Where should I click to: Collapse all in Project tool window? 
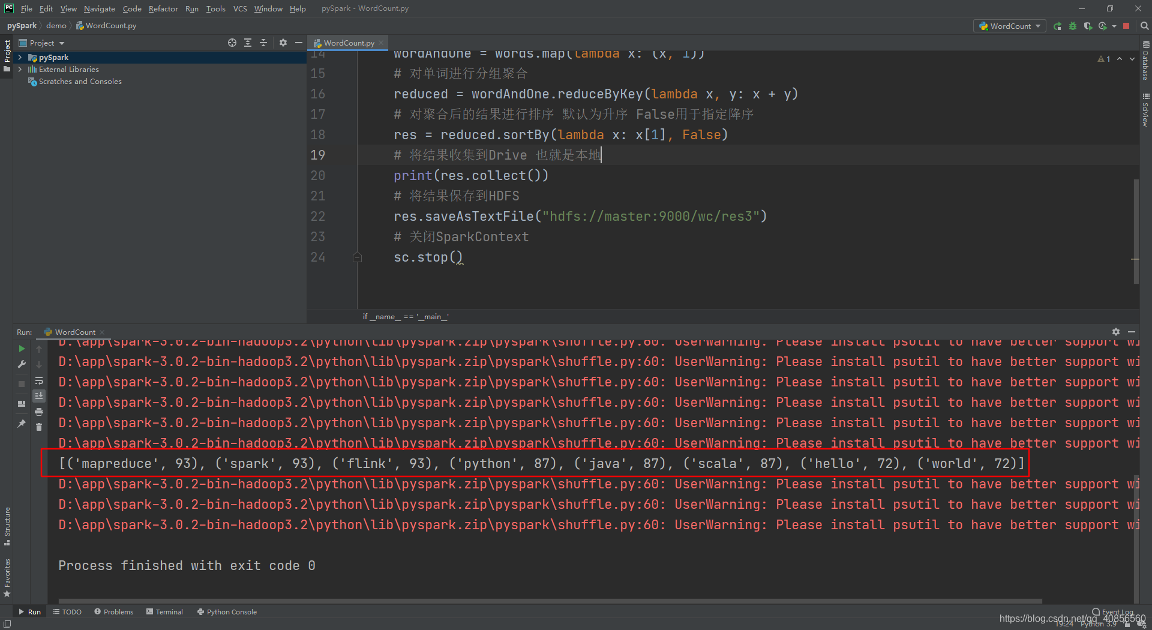tap(263, 43)
